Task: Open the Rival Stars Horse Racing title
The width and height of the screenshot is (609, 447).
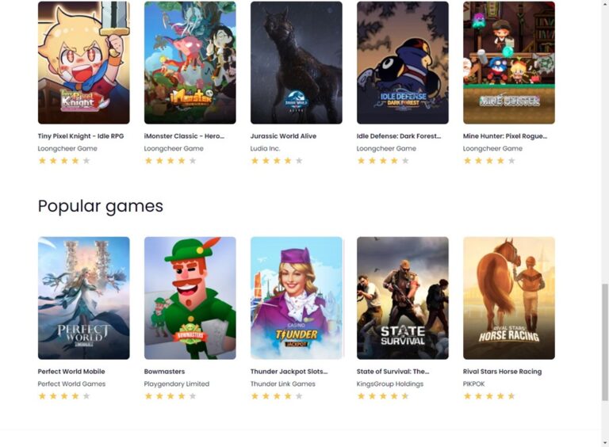Action: tap(502, 372)
